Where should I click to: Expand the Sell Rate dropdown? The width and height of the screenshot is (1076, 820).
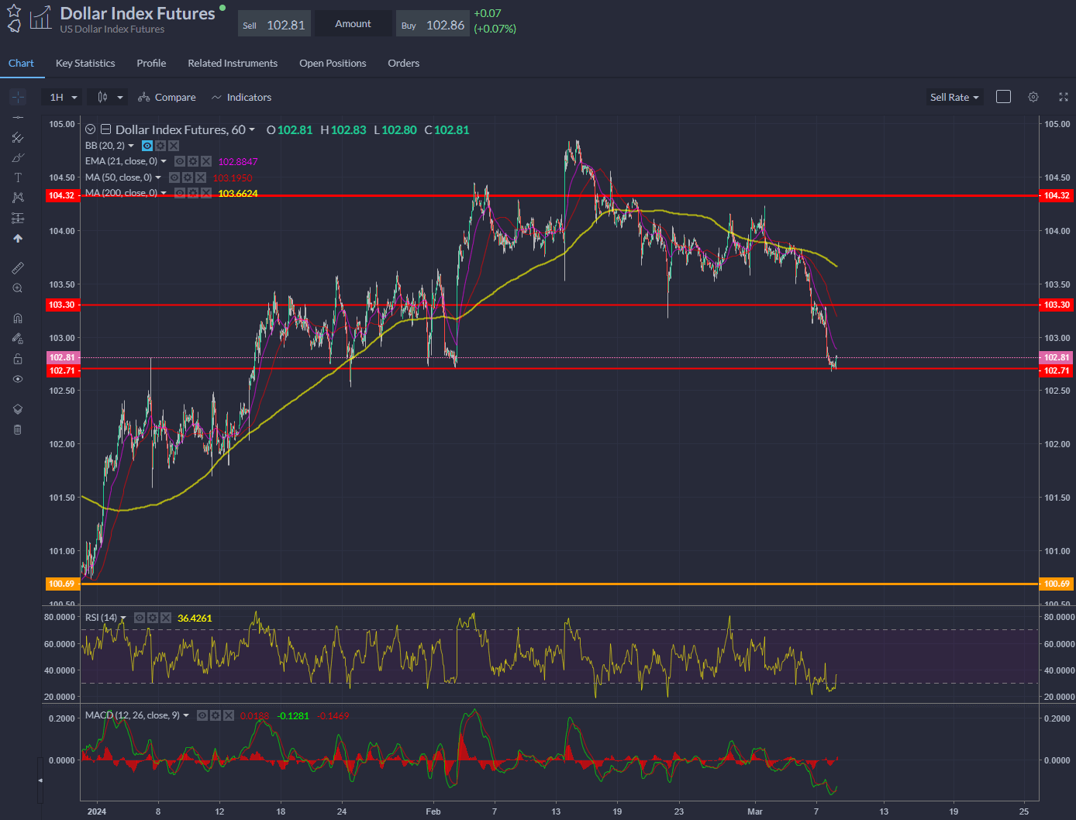(954, 97)
